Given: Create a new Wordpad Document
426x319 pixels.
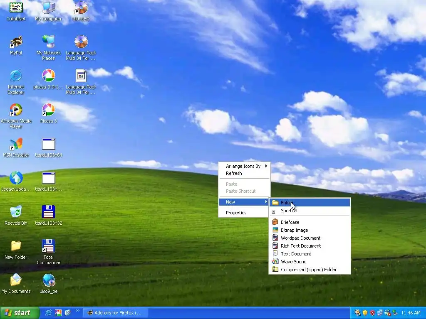Looking at the screenshot, I should pos(310,238).
